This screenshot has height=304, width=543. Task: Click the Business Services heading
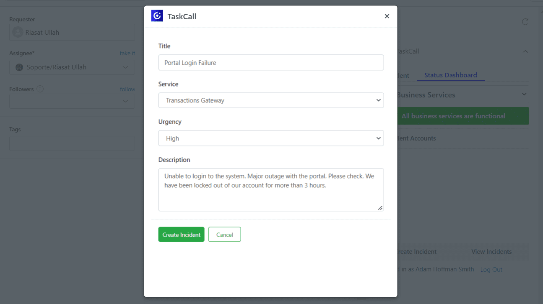click(x=426, y=95)
